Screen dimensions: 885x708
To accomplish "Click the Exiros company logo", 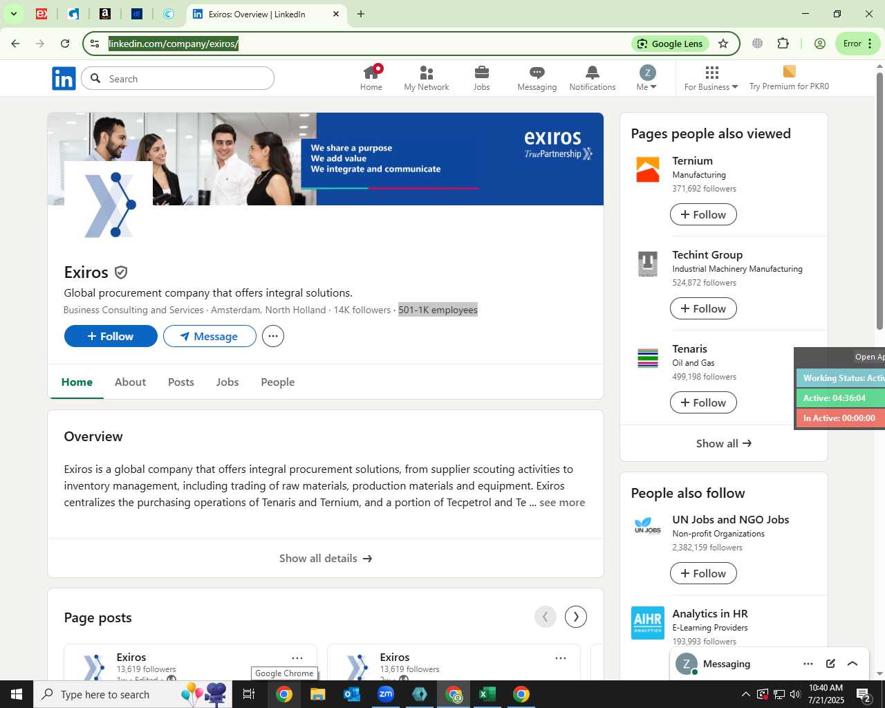I will pyautogui.click(x=109, y=205).
